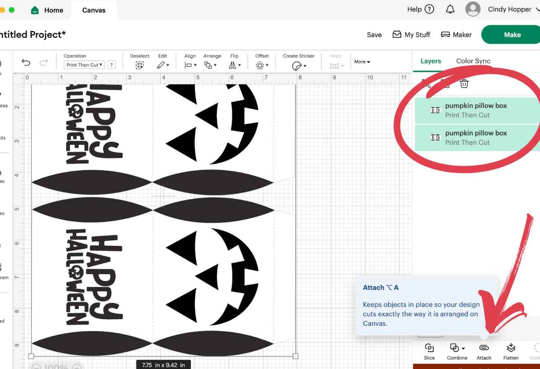This screenshot has width=540, height=369.
Task: Delete selected layers with trash icon
Action: tap(464, 83)
